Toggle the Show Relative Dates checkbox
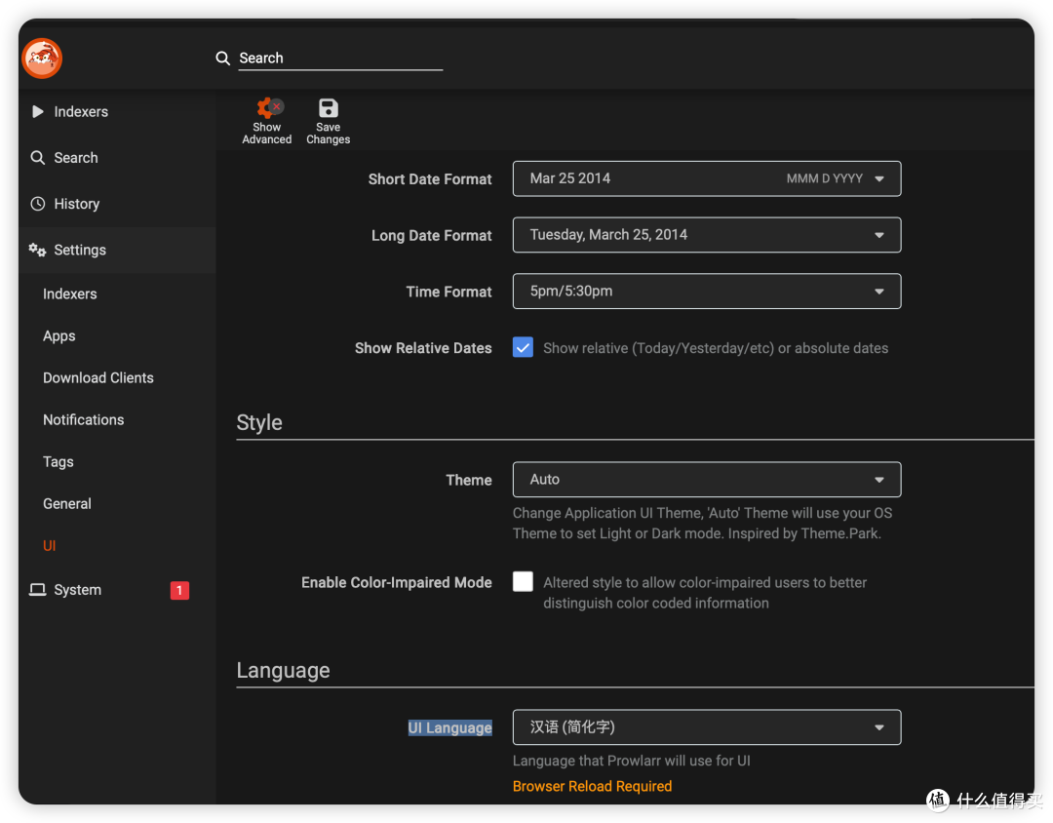 524,347
